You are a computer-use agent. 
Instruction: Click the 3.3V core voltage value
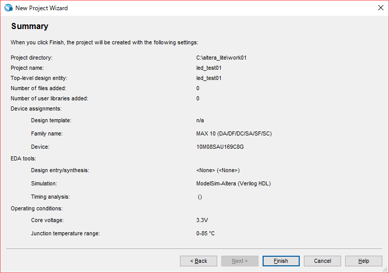[x=202, y=220]
